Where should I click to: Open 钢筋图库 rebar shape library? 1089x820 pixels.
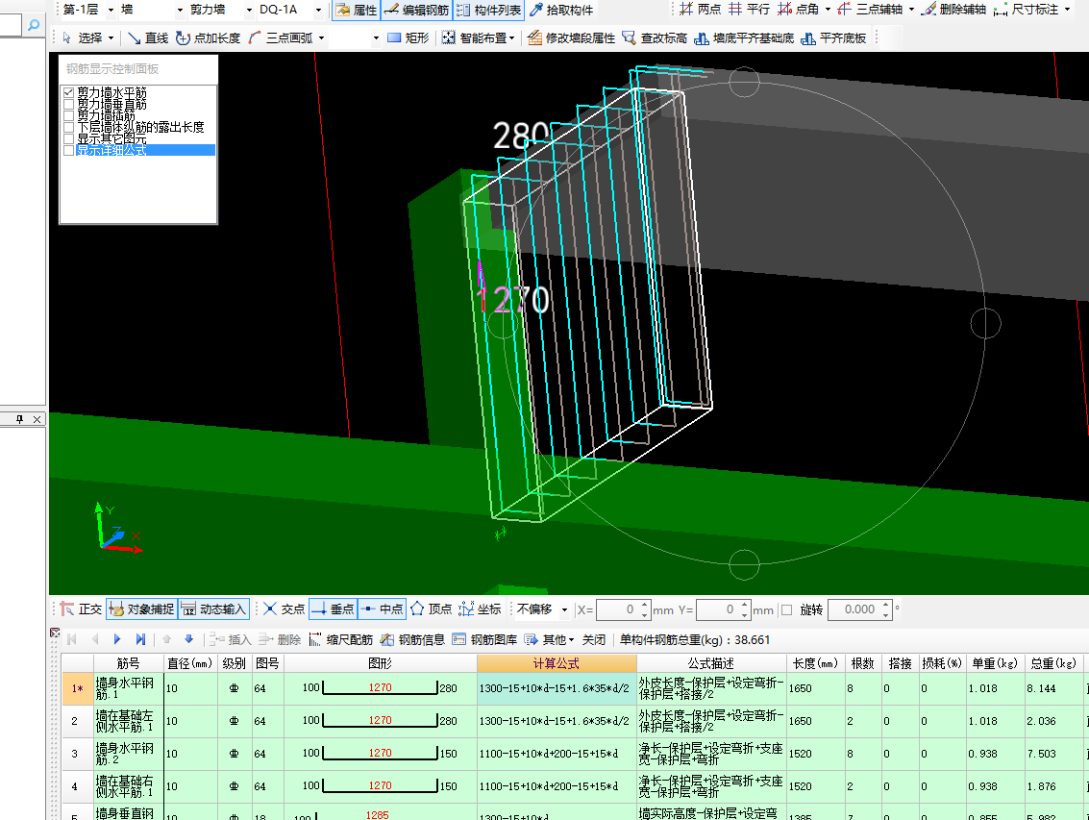pos(484,639)
